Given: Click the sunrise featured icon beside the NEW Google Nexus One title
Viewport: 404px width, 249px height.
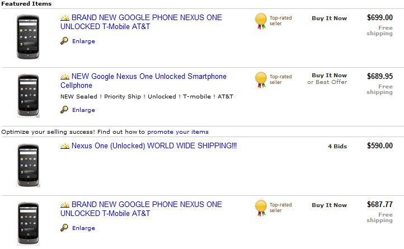Looking at the screenshot, I should pos(65,77).
